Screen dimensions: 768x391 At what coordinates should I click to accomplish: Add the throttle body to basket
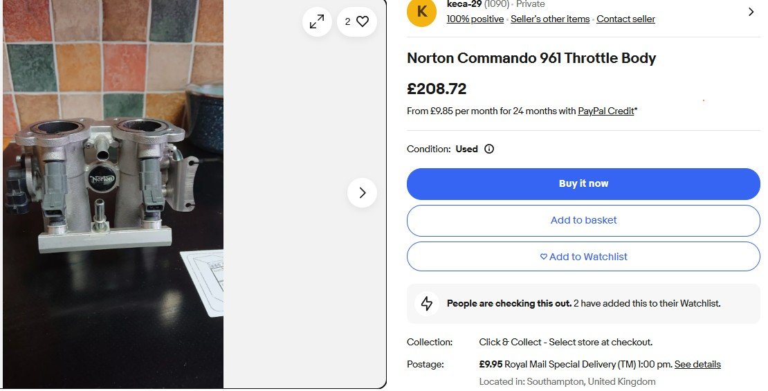[x=583, y=220]
